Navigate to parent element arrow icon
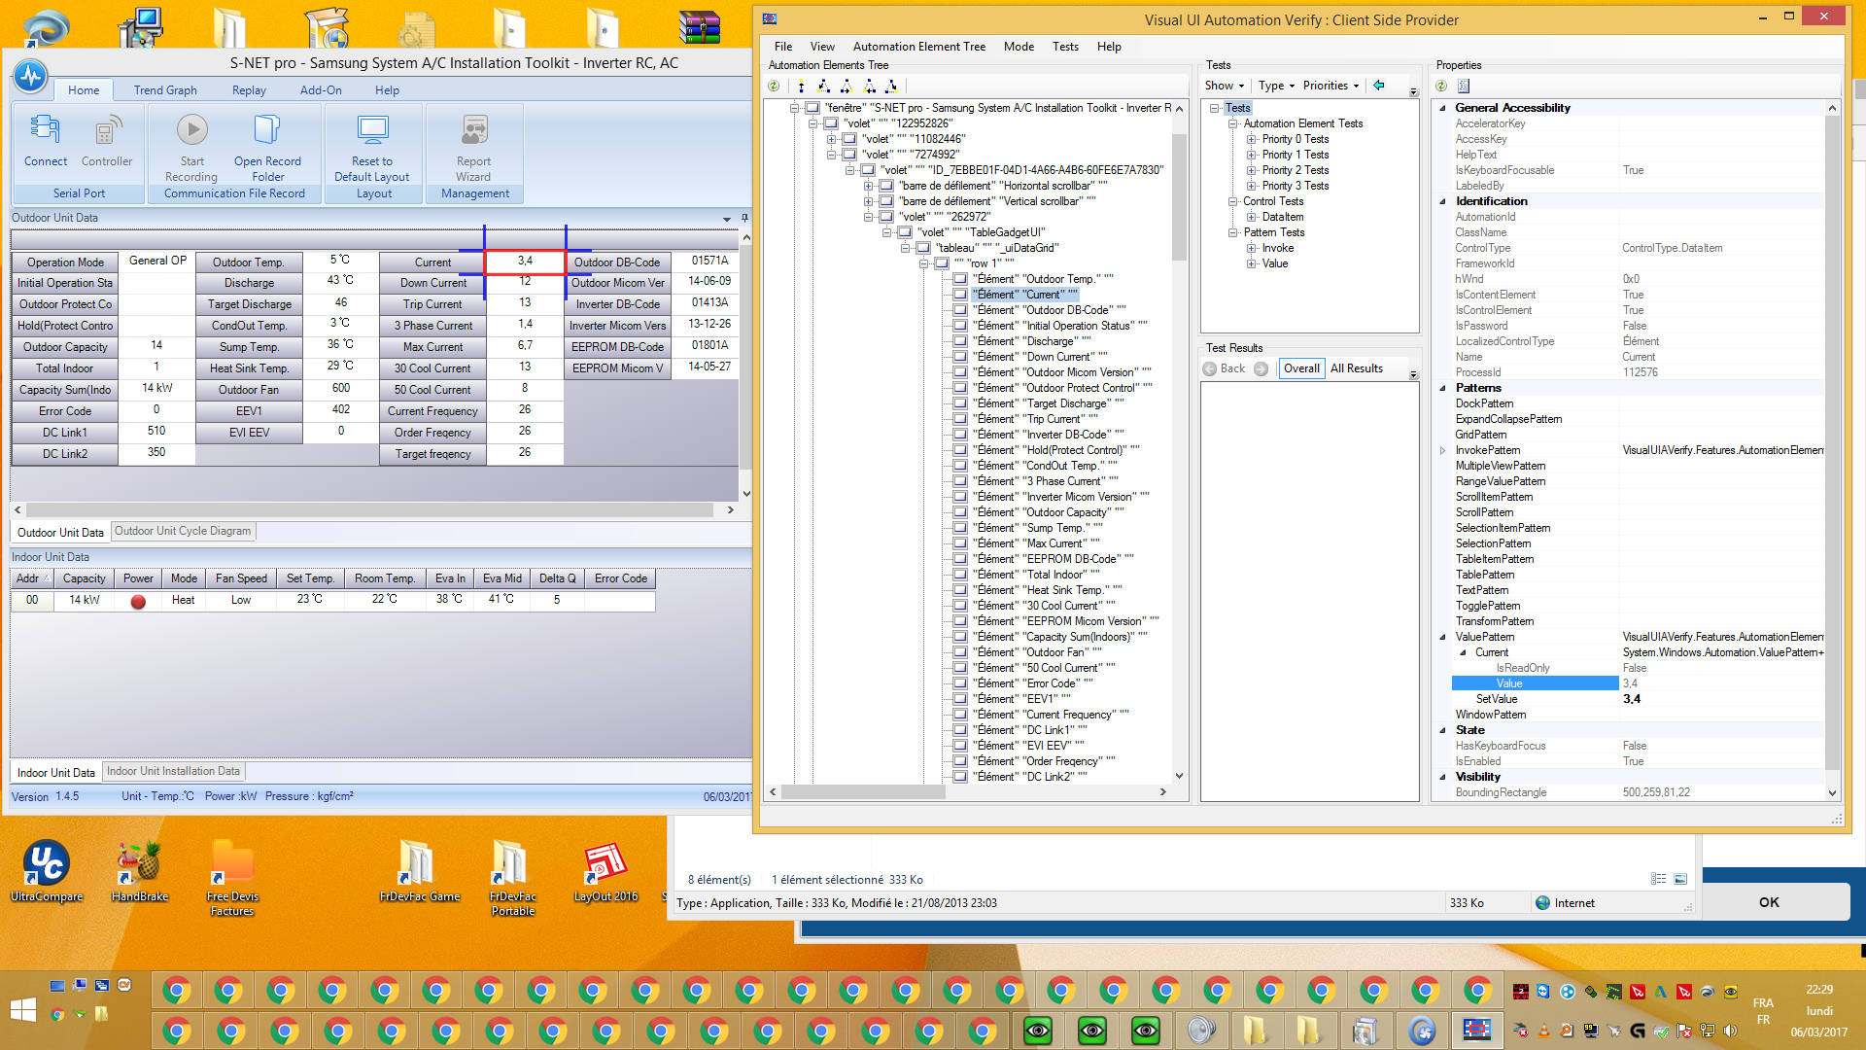This screenshot has height=1050, width=1866. click(801, 86)
